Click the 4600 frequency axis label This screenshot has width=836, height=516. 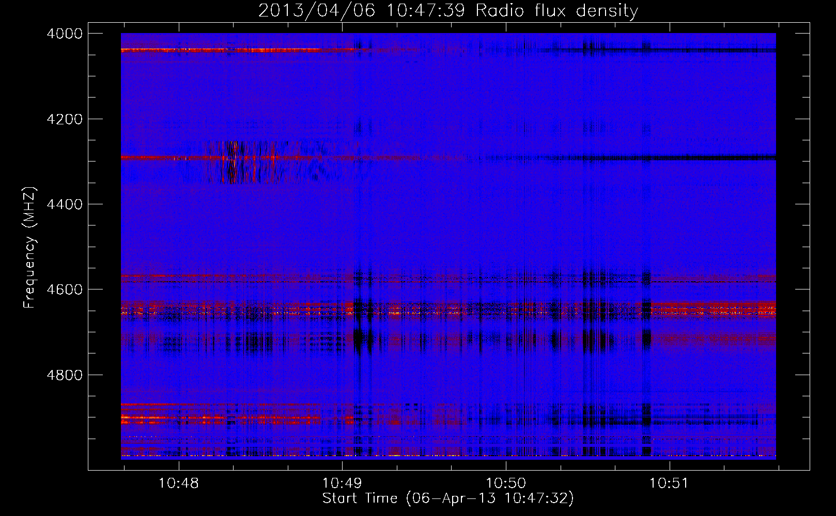pos(64,289)
